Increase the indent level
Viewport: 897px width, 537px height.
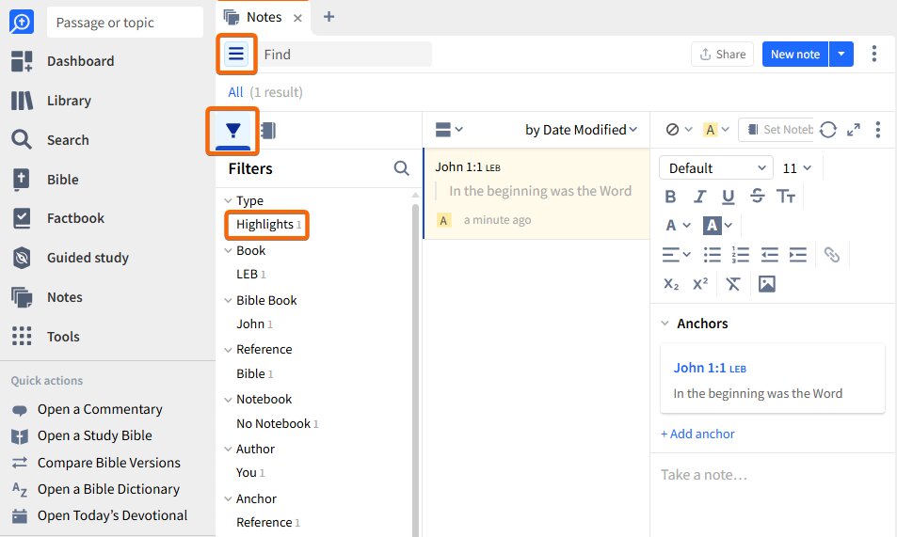tap(798, 255)
